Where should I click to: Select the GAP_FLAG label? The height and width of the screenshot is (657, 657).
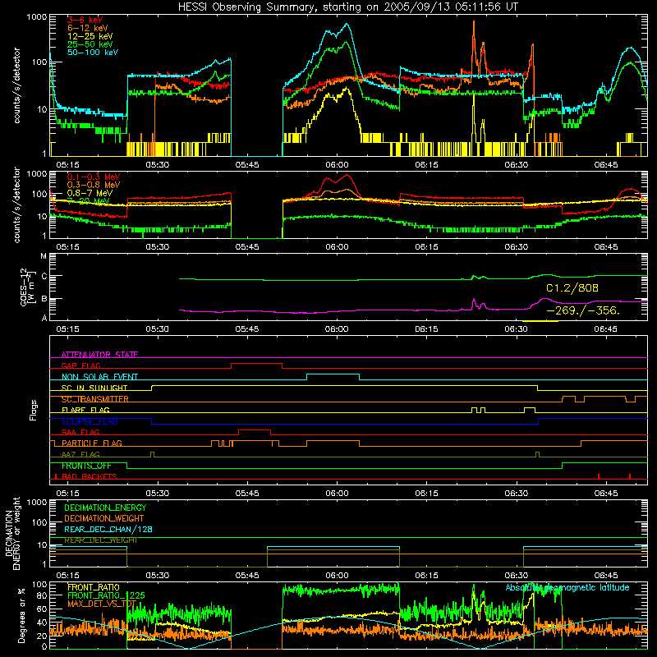pyautogui.click(x=80, y=365)
